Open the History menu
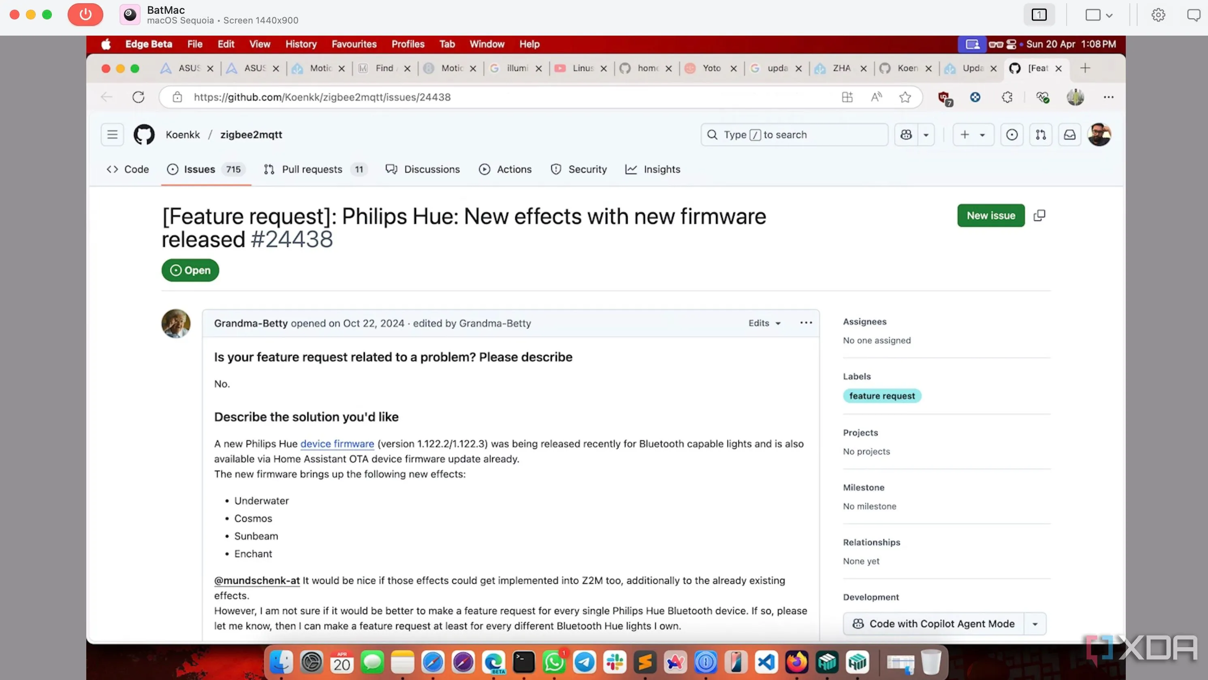 coord(301,44)
